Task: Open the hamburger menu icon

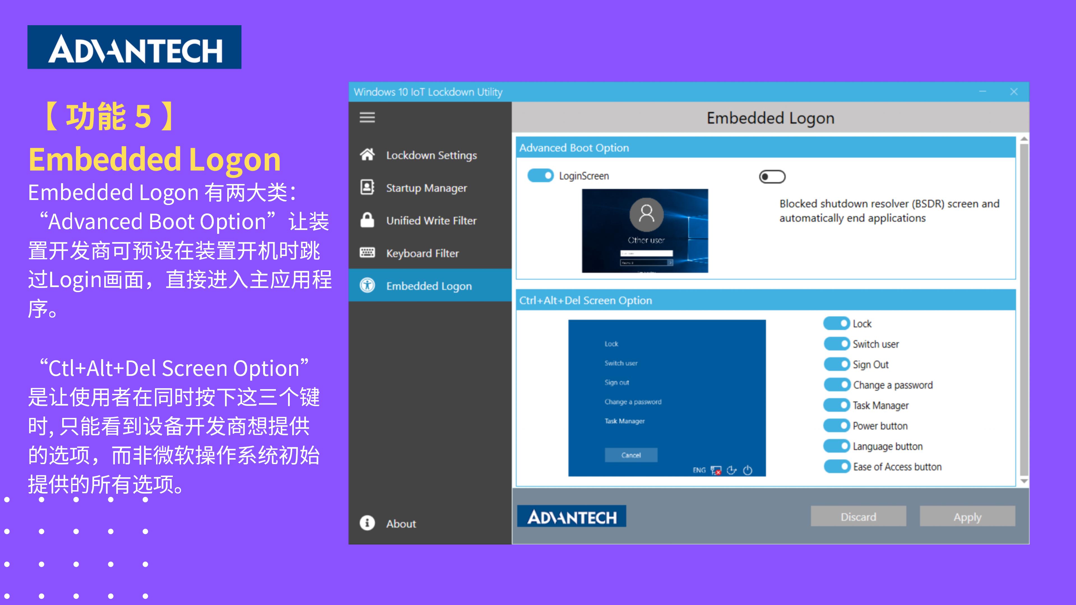Action: click(367, 117)
